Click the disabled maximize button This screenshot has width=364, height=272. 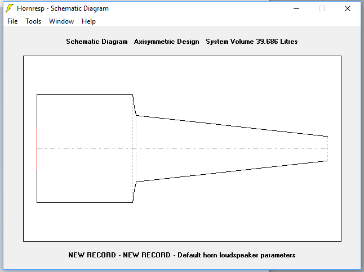[322, 8]
